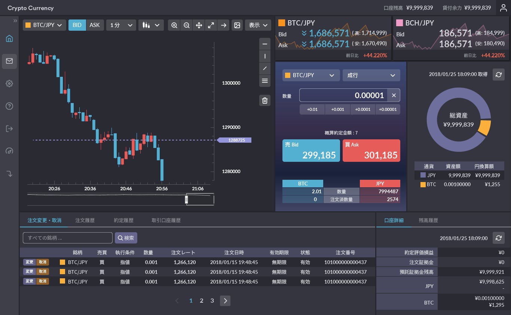
Task: Delete drawings with the trash icon
Action: click(x=265, y=100)
